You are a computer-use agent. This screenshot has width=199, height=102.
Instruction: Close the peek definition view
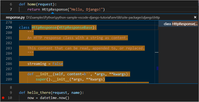pyautogui.click(x=195, y=17)
